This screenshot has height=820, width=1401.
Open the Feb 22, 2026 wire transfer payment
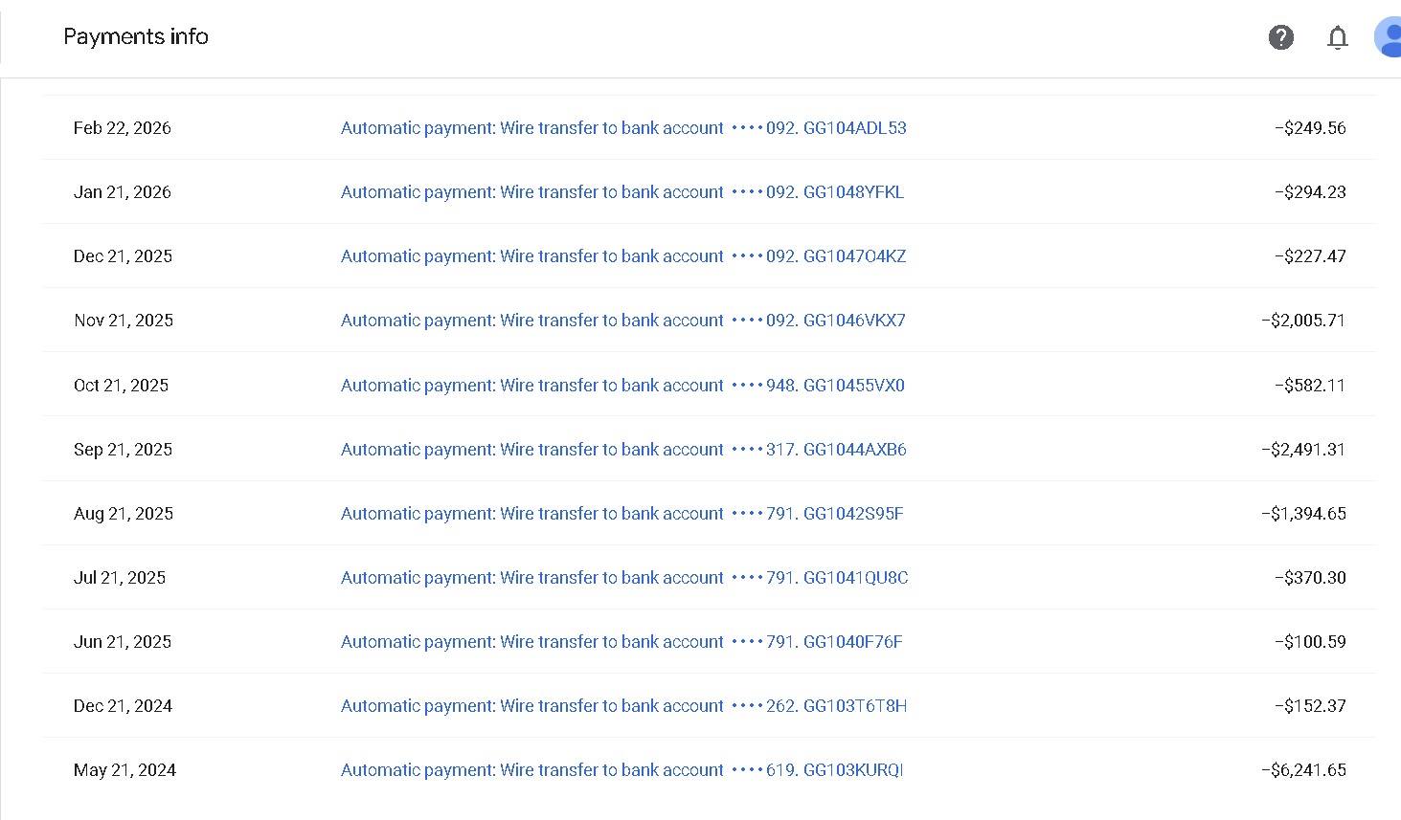point(622,128)
